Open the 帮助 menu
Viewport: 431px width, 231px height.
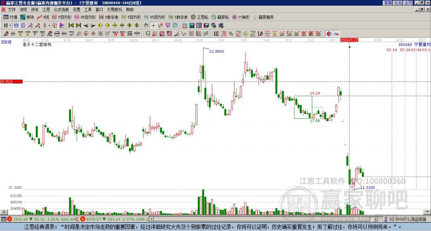click(x=130, y=10)
